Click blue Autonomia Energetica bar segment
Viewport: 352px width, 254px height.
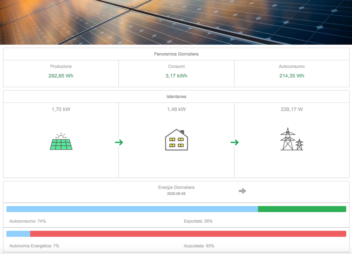tap(18, 234)
